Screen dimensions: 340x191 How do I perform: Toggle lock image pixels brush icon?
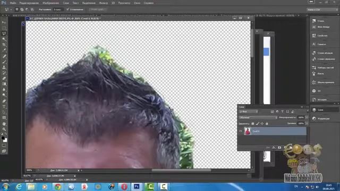coord(257,124)
